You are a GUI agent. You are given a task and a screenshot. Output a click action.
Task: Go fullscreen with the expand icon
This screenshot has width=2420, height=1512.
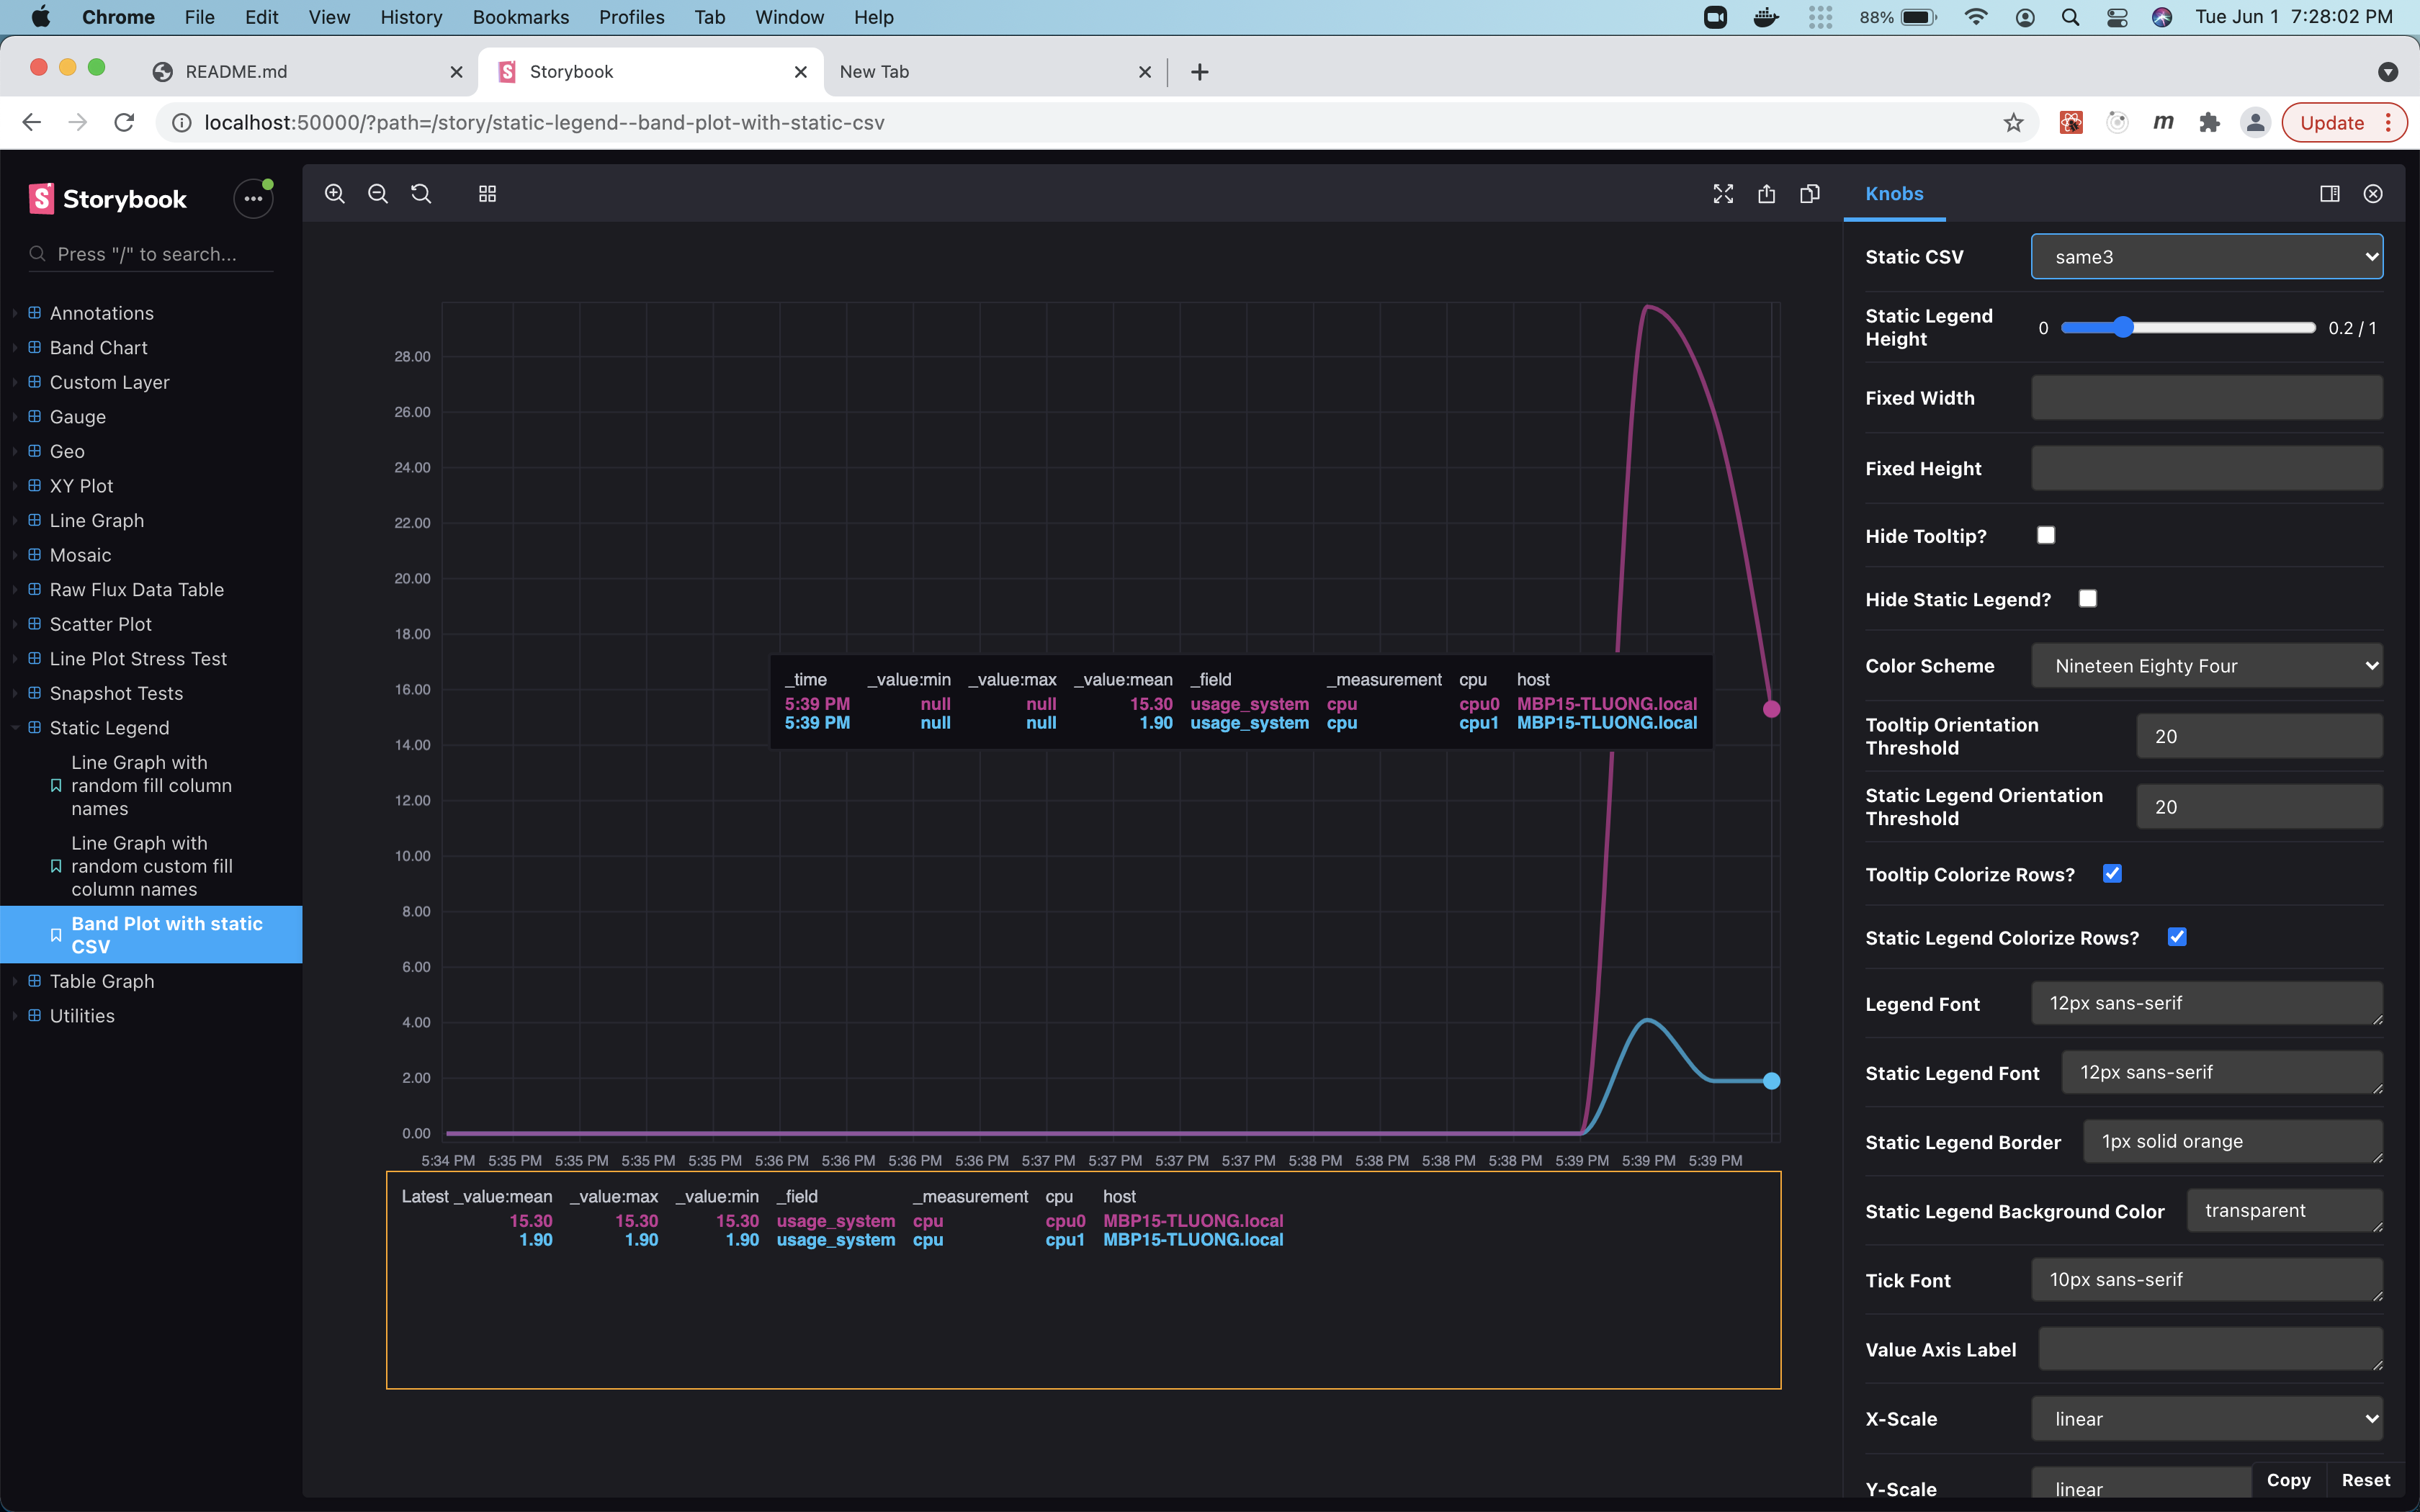1722,193
